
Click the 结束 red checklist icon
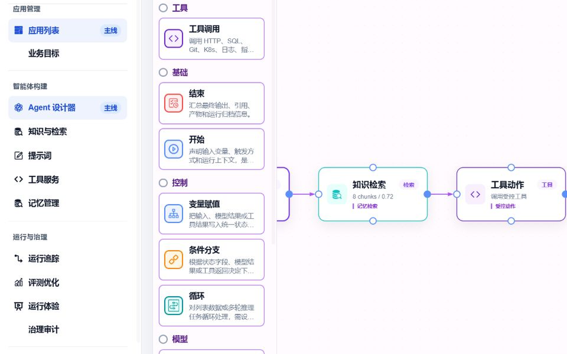[174, 103]
